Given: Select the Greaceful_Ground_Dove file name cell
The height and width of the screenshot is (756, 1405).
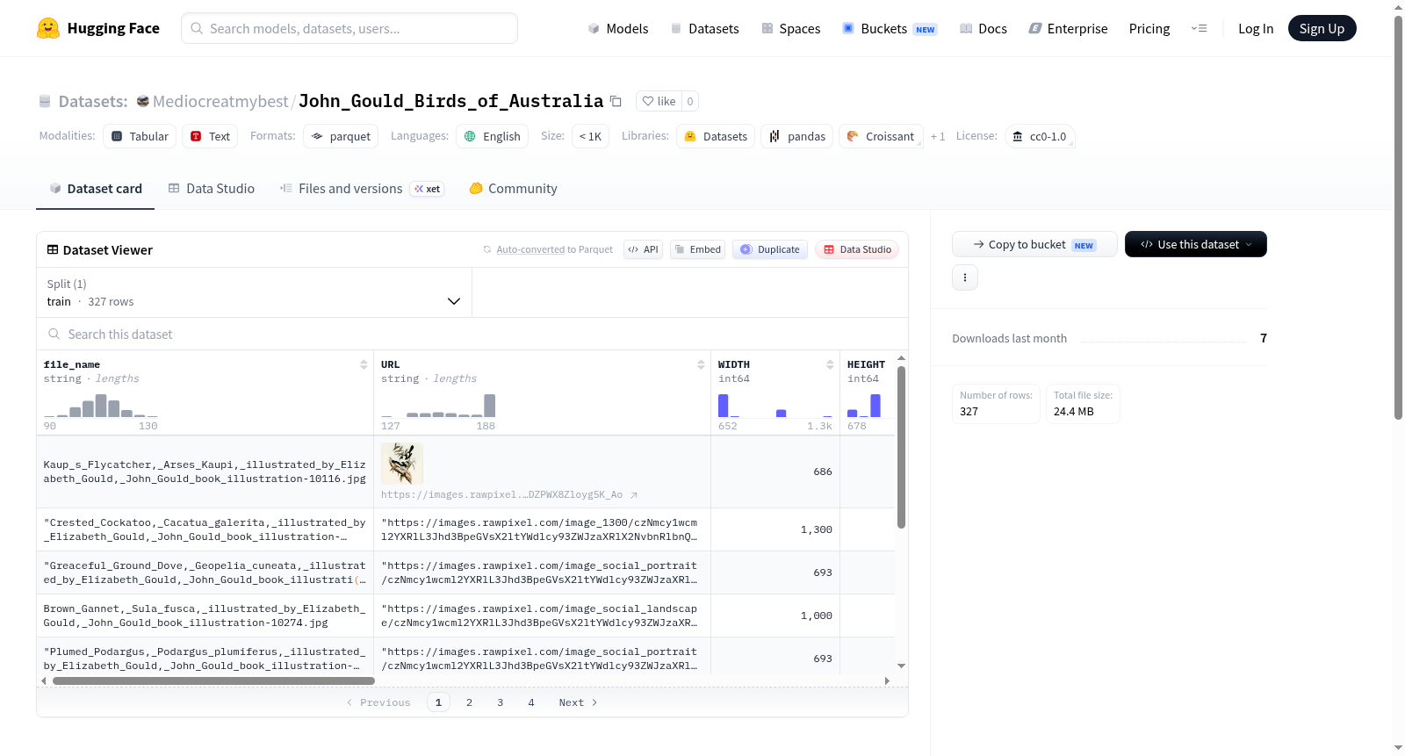Looking at the screenshot, I should tap(205, 572).
